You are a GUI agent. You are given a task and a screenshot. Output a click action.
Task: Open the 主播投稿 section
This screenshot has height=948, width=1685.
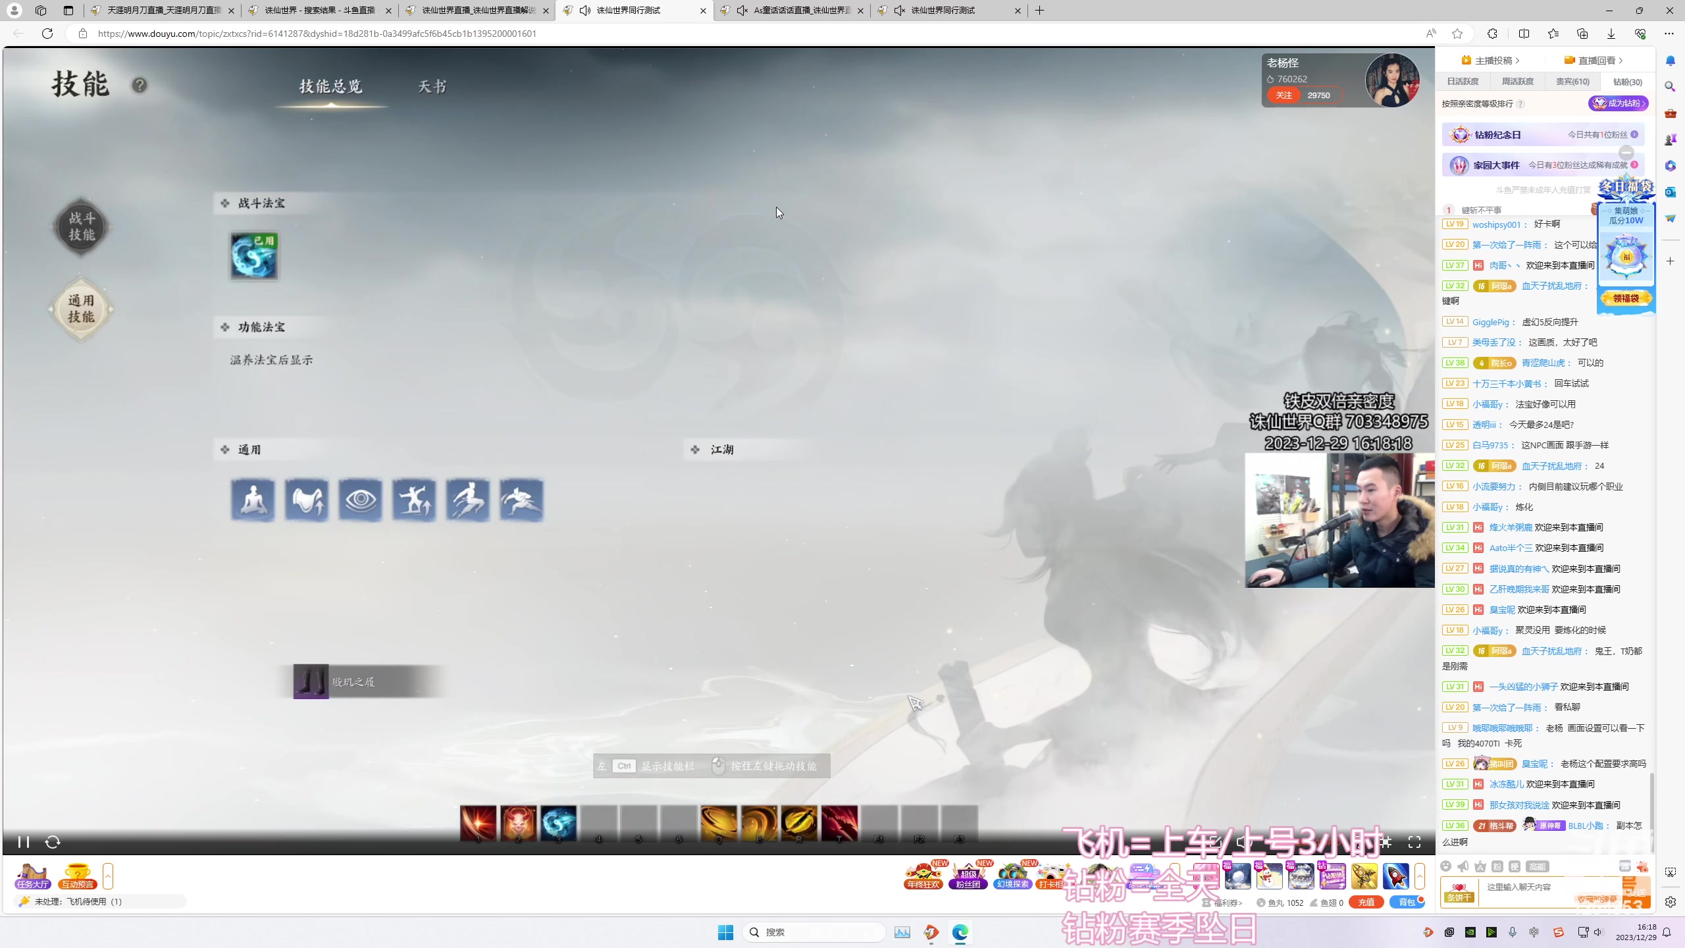tap(1491, 60)
